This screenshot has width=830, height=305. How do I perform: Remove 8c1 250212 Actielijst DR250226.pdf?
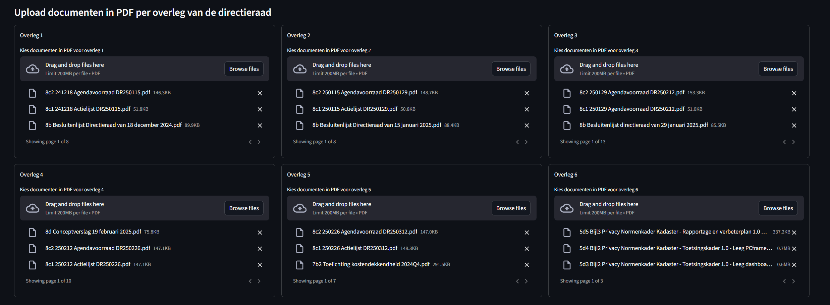tap(260, 265)
